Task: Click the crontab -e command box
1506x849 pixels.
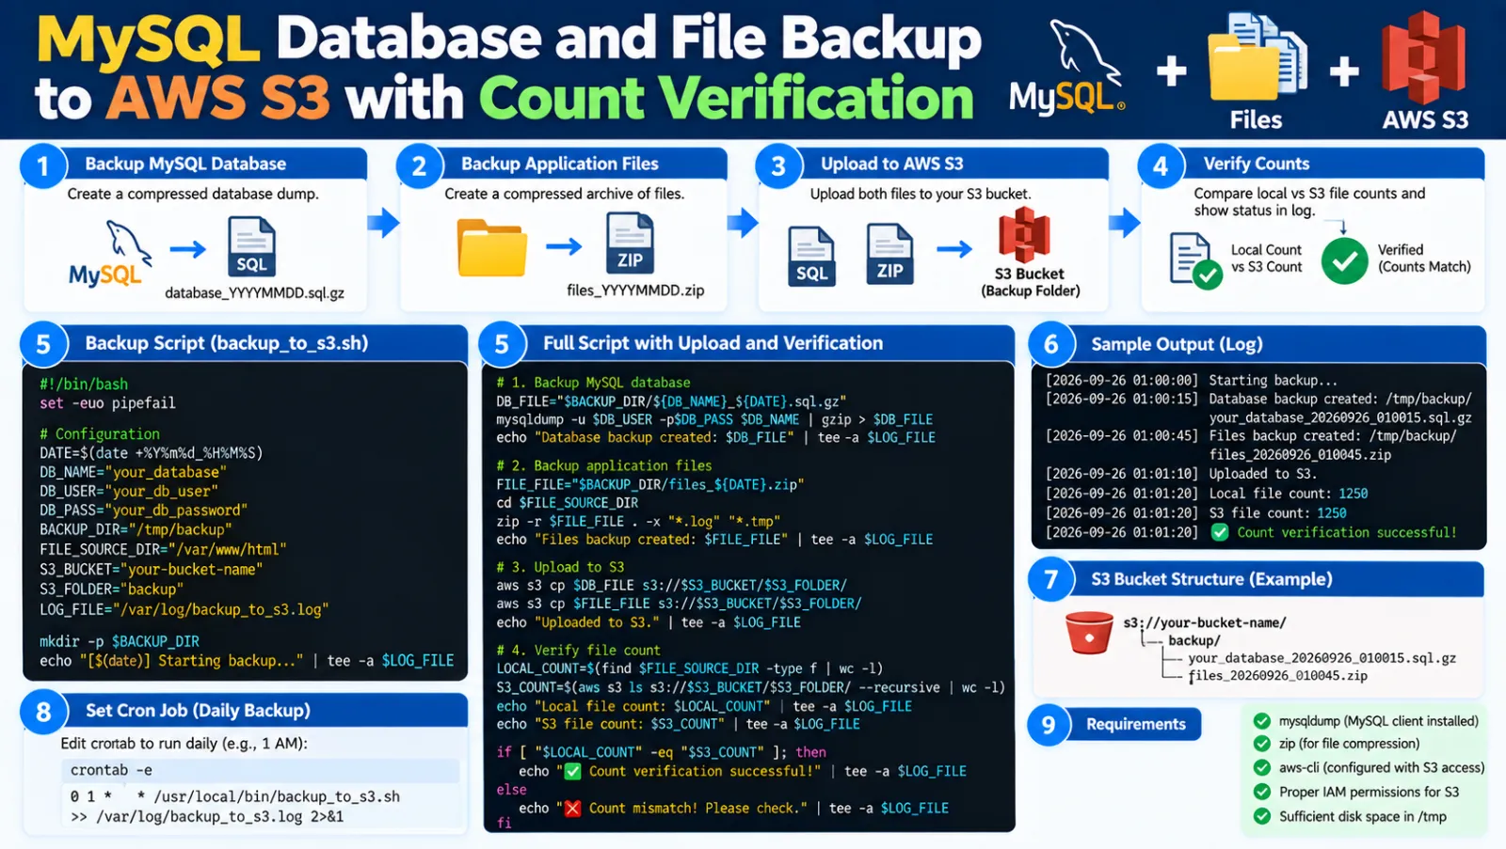Action: point(262,770)
